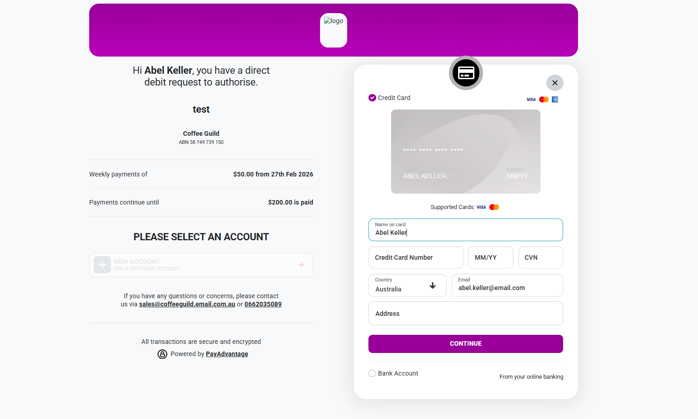The image size is (698, 419).
Task: Open the Country dropdown showing Australia
Action: [407, 286]
